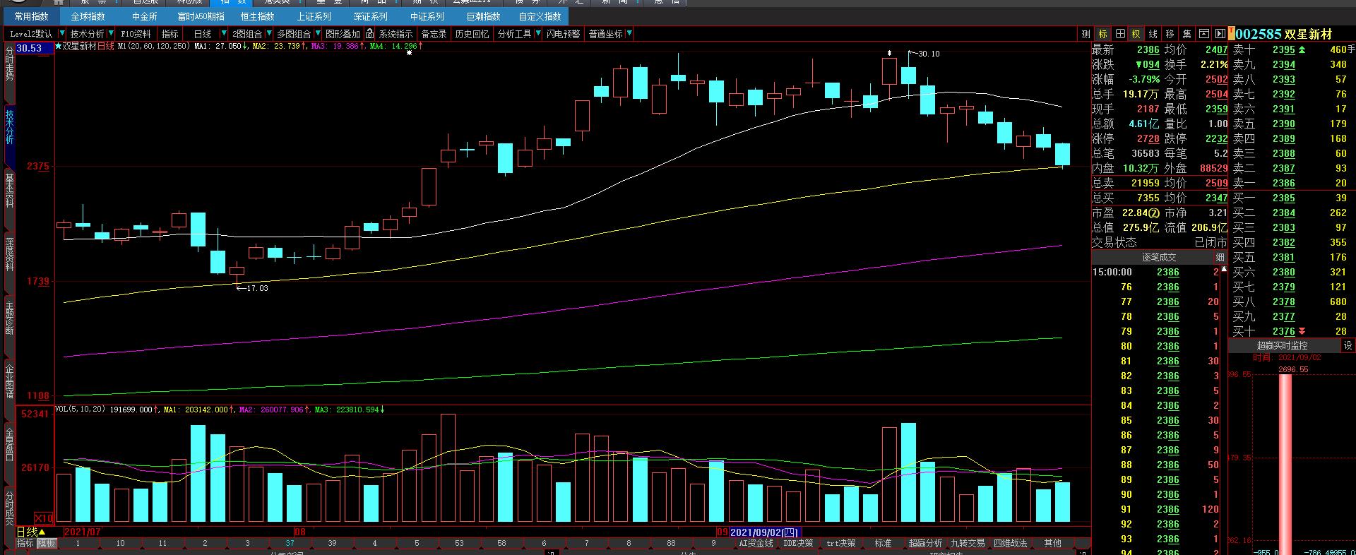
Task: Click the orange T flag icon beside 002585
Action: [x=1231, y=34]
